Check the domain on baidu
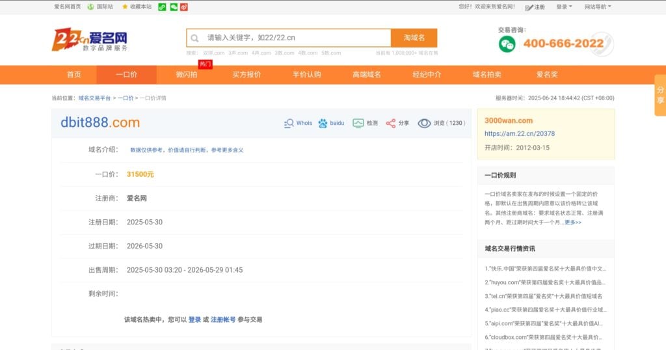This screenshot has height=350, width=666. [x=331, y=123]
